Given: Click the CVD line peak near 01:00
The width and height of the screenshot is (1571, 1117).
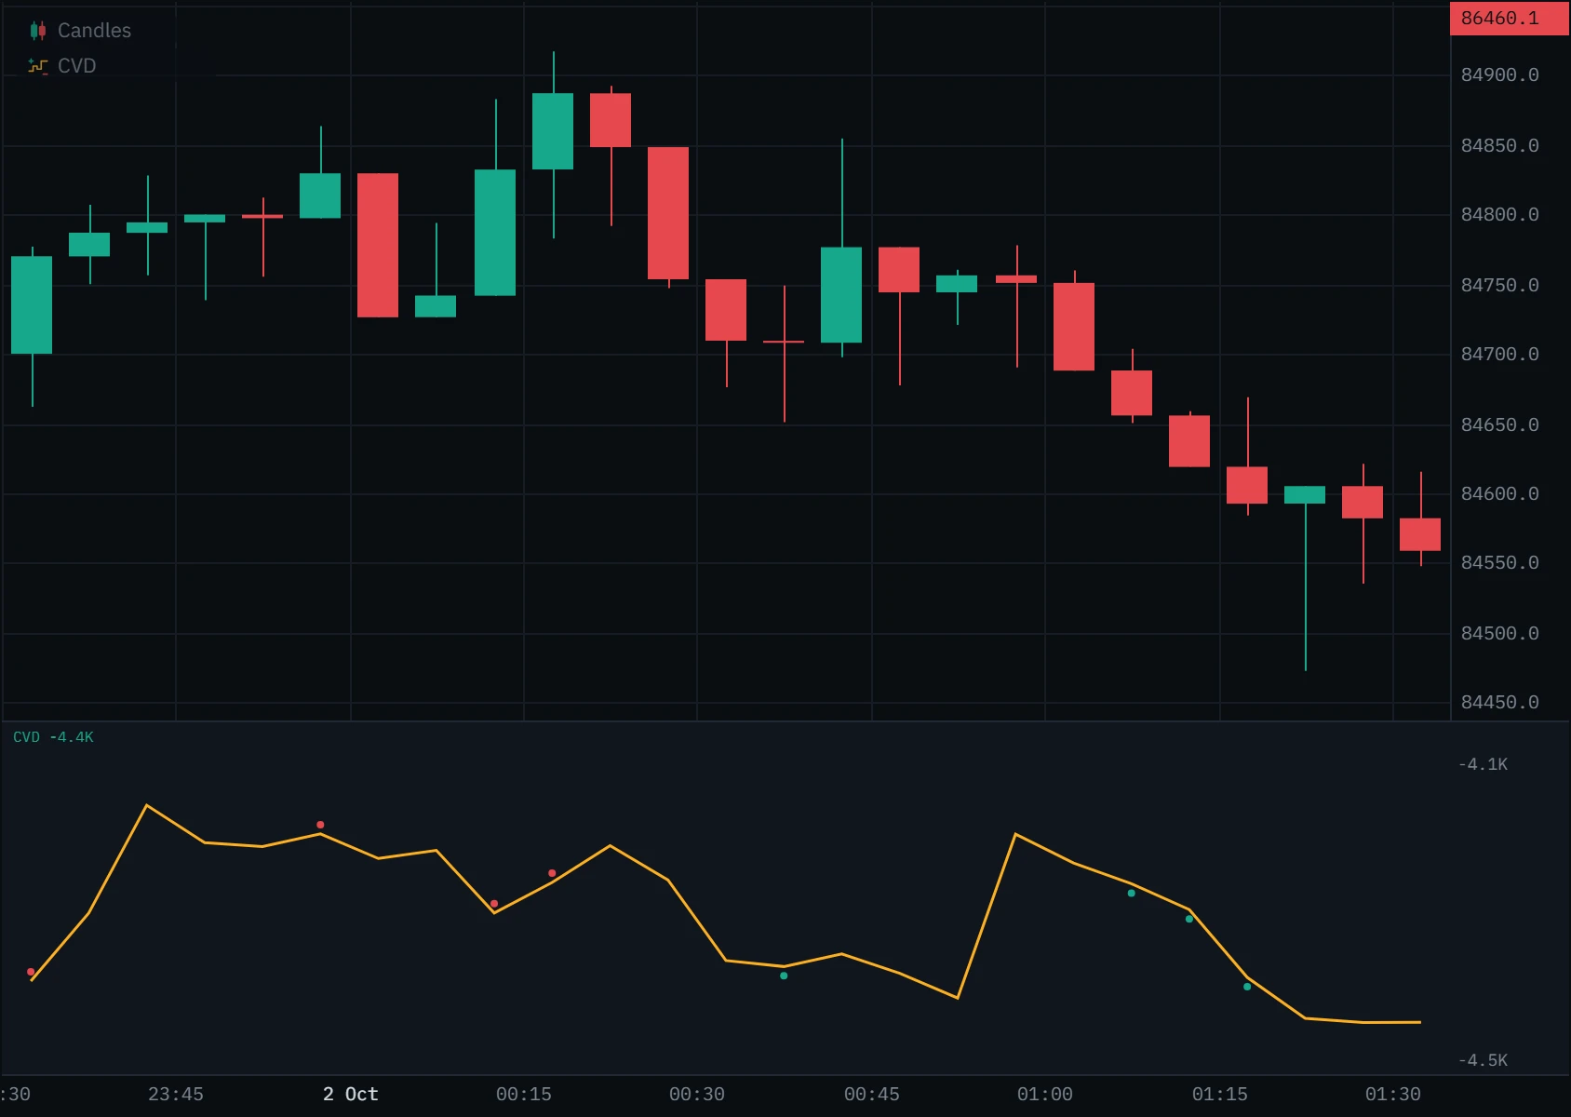Looking at the screenshot, I should pyautogui.click(x=1015, y=834).
